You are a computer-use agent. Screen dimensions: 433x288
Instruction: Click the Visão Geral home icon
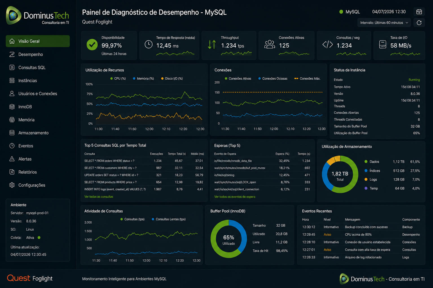point(12,41)
